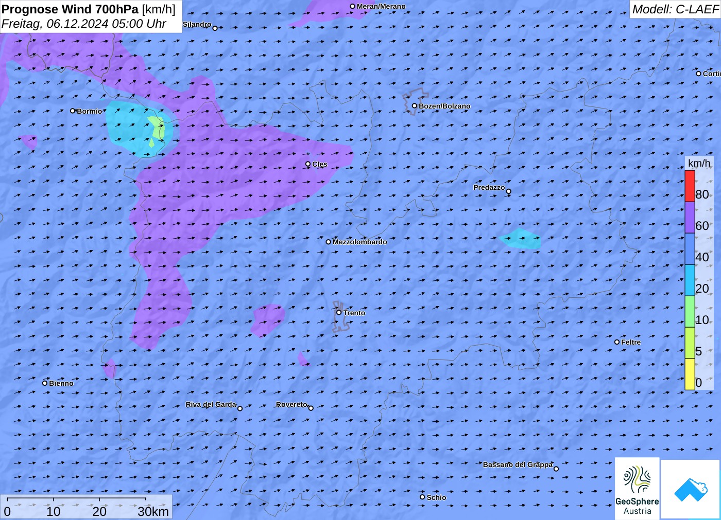Click the Trento city marker
This screenshot has width=721, height=520.
[339, 312]
